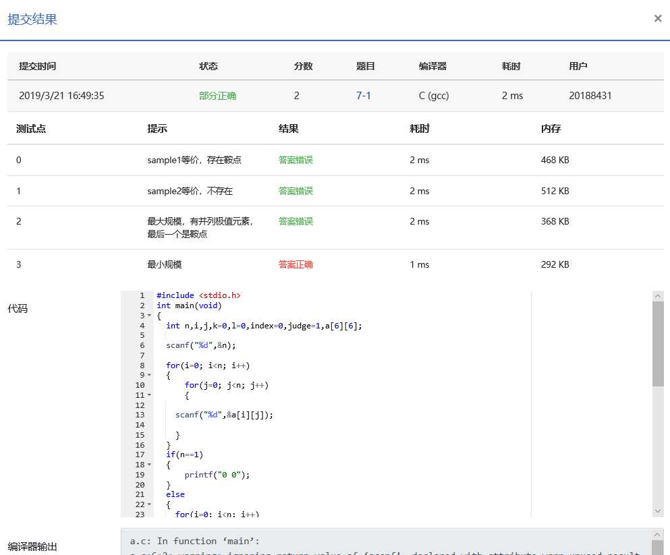Click compiler value C (gcc)

pyautogui.click(x=434, y=96)
